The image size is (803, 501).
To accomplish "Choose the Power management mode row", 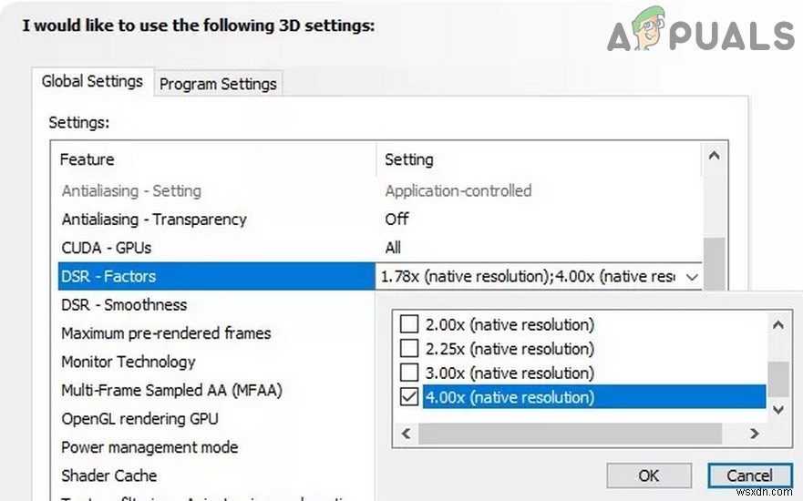I will pos(149,447).
